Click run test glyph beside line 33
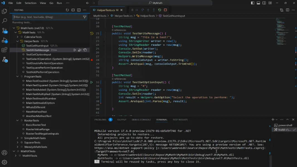Image resolution: width=297 pixels, height=167 pixels. 92,82
